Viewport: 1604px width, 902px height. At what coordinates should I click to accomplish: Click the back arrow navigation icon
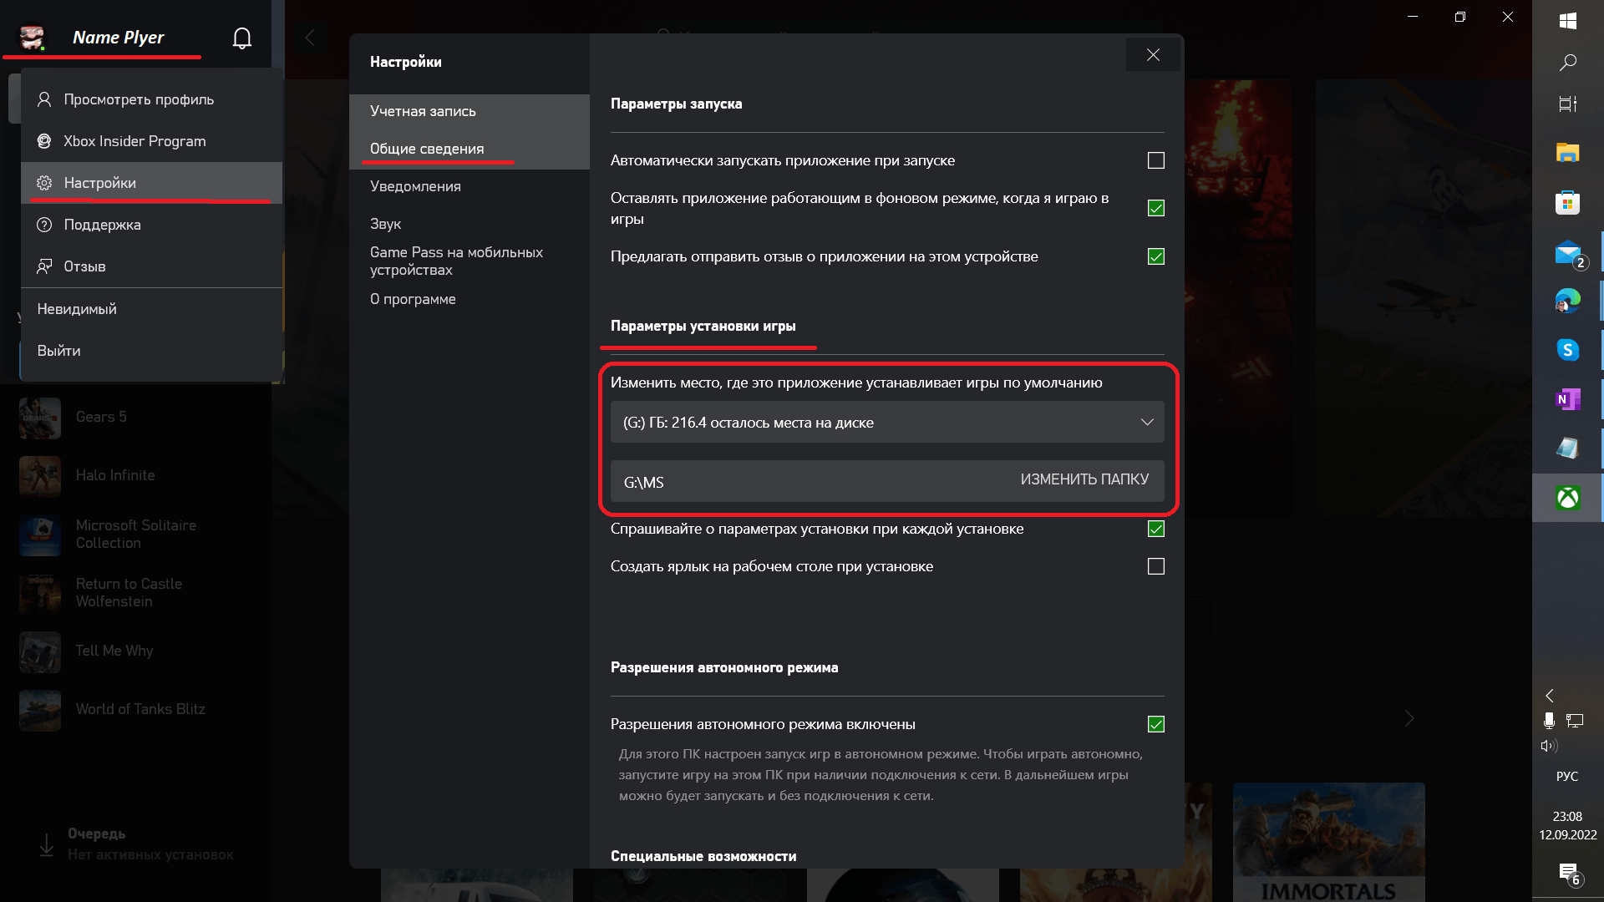(x=311, y=38)
